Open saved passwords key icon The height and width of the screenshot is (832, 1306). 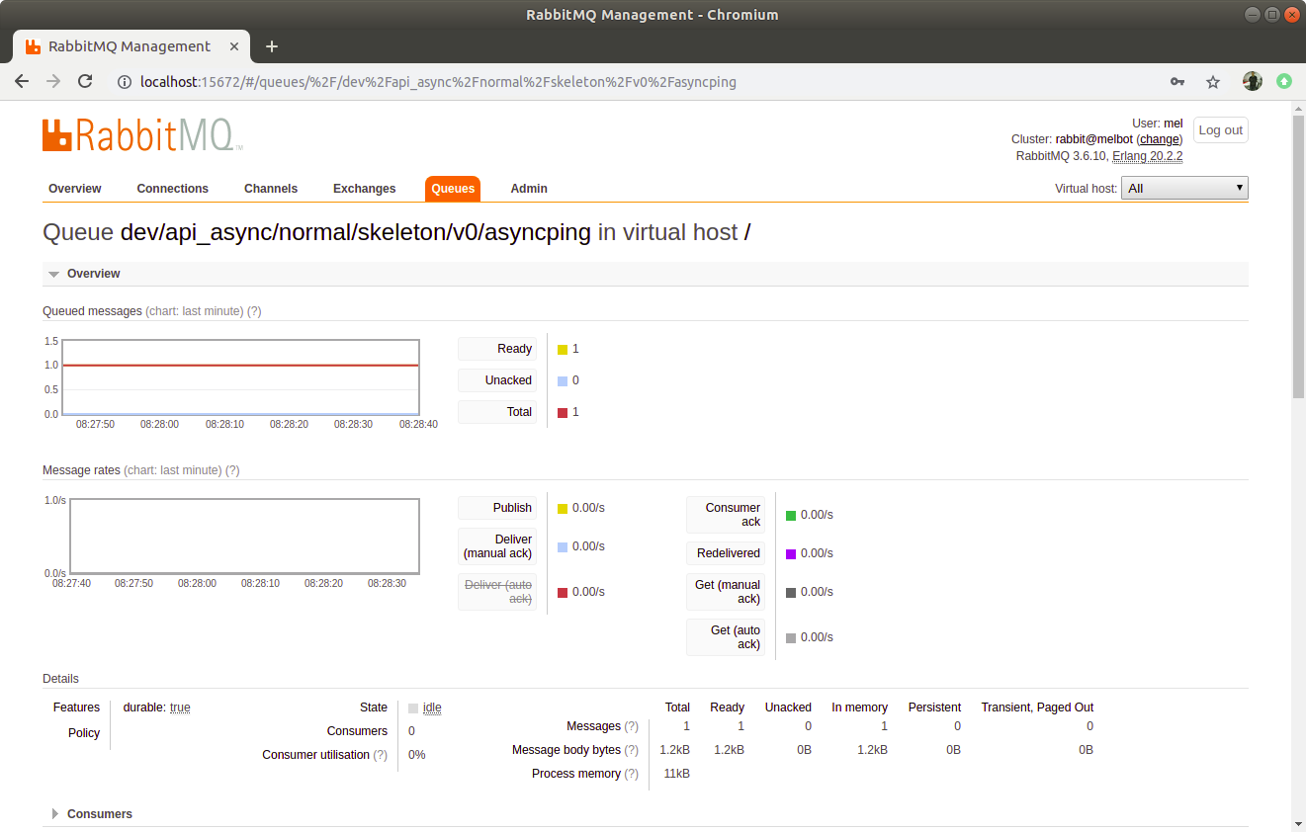pyautogui.click(x=1177, y=82)
